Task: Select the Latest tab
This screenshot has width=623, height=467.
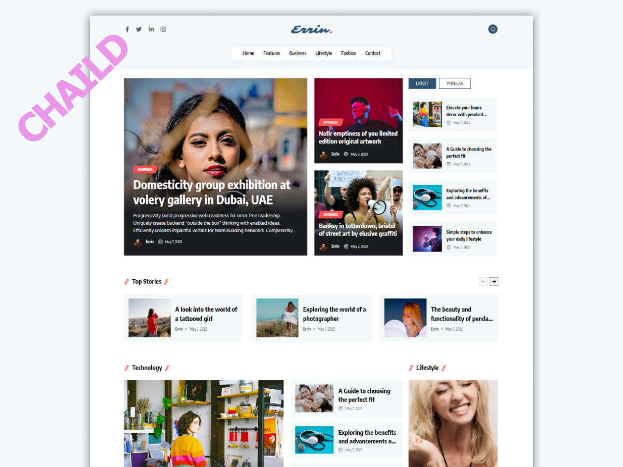Action: coord(422,84)
